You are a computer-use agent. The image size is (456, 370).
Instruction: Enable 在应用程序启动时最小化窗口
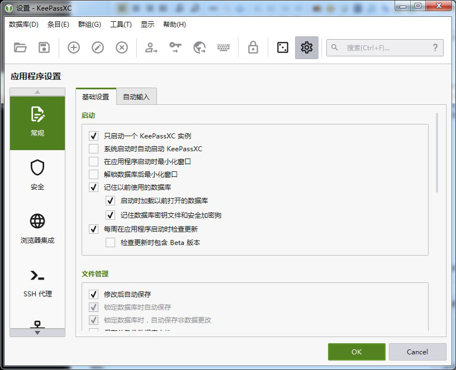pyautogui.click(x=93, y=161)
